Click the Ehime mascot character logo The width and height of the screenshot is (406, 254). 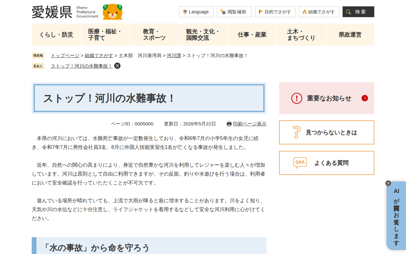coord(113,12)
